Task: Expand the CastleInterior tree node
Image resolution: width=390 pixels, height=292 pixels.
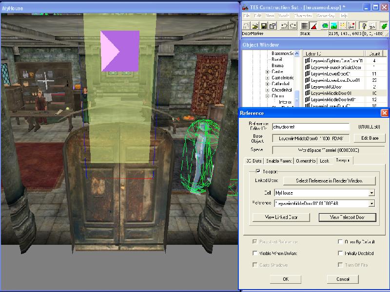Action: (x=267, y=78)
